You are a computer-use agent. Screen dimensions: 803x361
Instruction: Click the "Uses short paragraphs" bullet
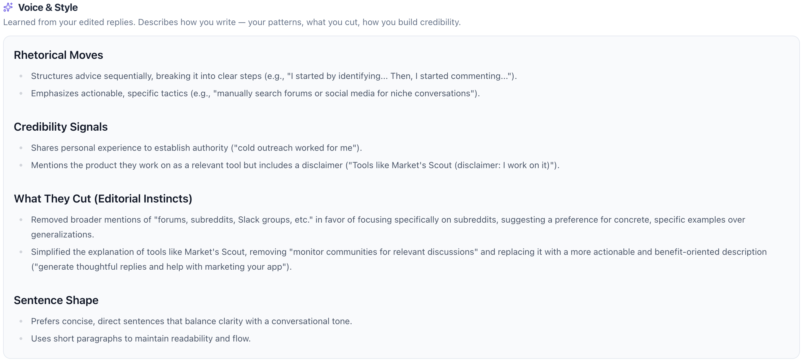click(x=141, y=339)
